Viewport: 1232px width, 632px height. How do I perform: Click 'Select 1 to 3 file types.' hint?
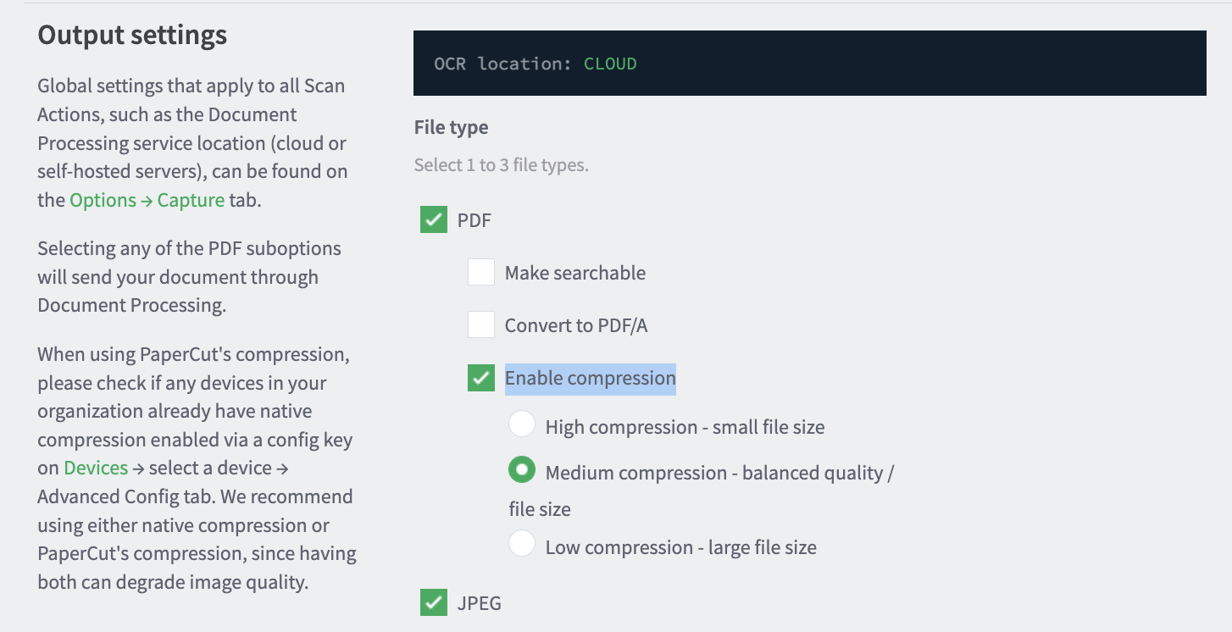tap(501, 164)
